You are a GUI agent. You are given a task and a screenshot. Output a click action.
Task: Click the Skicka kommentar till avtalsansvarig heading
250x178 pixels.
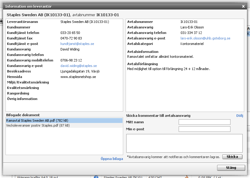(158, 116)
